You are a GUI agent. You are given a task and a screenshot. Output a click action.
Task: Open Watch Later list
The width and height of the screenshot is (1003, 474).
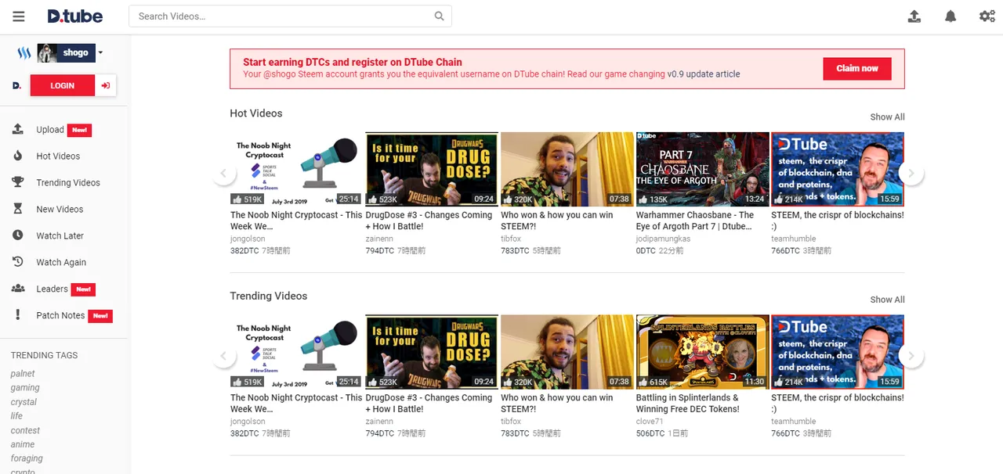(x=60, y=236)
